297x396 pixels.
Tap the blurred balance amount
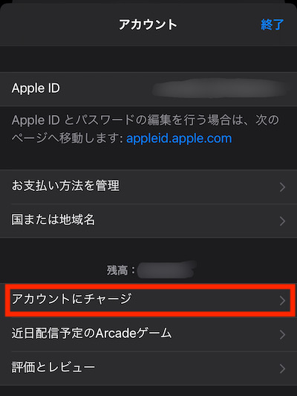point(167,270)
